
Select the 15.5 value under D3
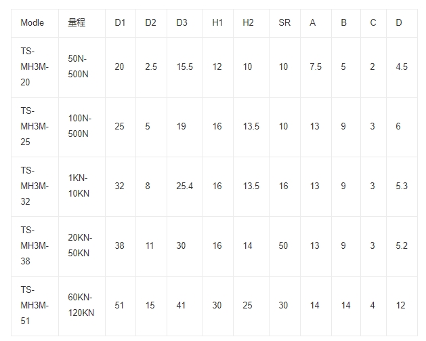point(185,67)
